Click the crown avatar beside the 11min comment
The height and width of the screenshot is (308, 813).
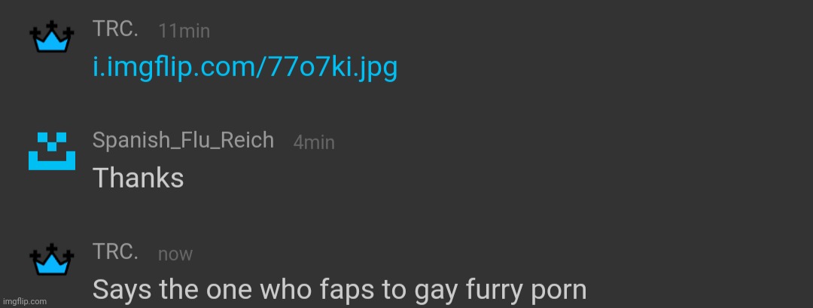click(x=52, y=37)
